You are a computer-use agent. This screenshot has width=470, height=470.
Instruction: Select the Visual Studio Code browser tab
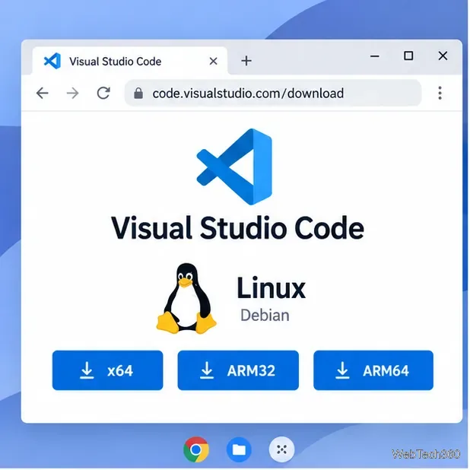[130, 61]
